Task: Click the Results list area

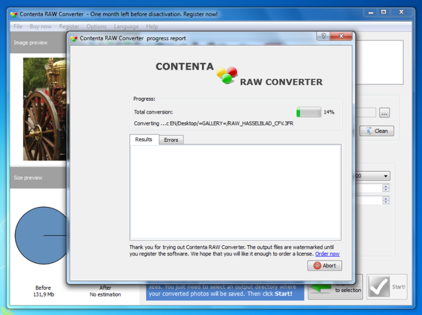Action: 235,192
